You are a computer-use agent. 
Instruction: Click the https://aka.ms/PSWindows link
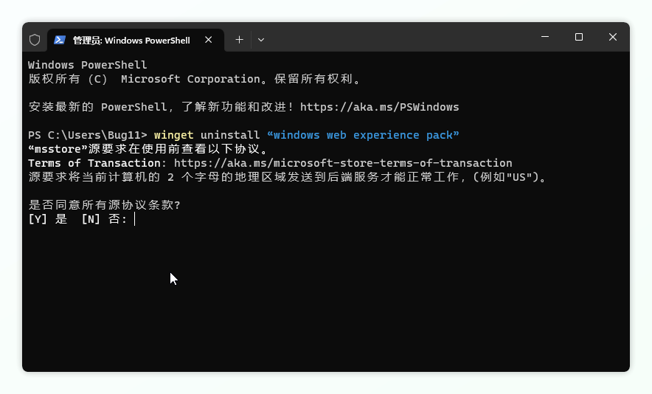(379, 107)
